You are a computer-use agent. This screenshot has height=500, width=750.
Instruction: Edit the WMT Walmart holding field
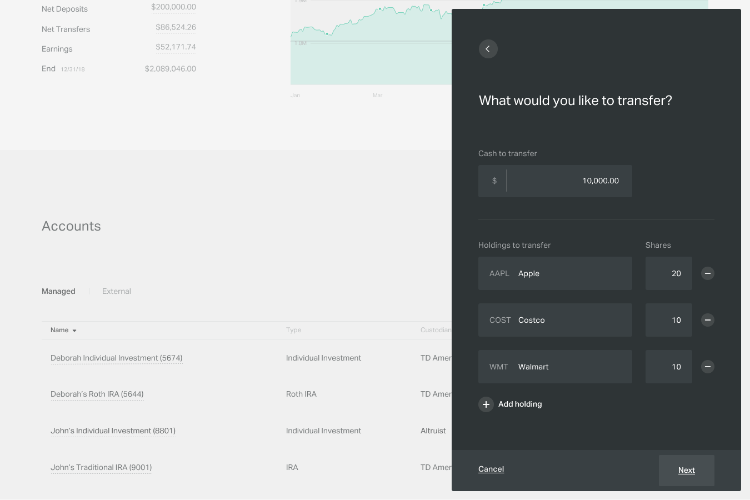[x=555, y=367]
